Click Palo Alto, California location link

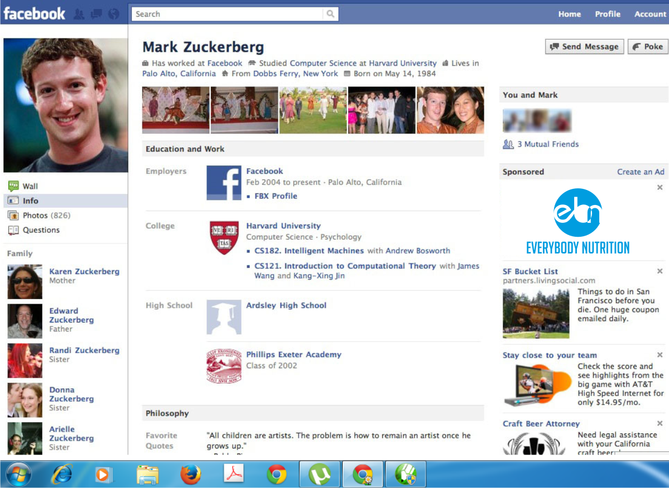(x=179, y=73)
